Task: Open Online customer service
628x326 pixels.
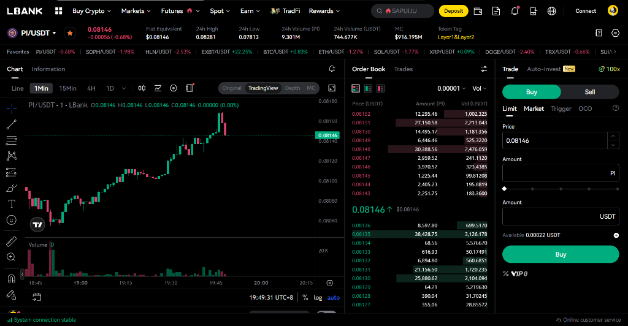Action: pyautogui.click(x=588, y=320)
